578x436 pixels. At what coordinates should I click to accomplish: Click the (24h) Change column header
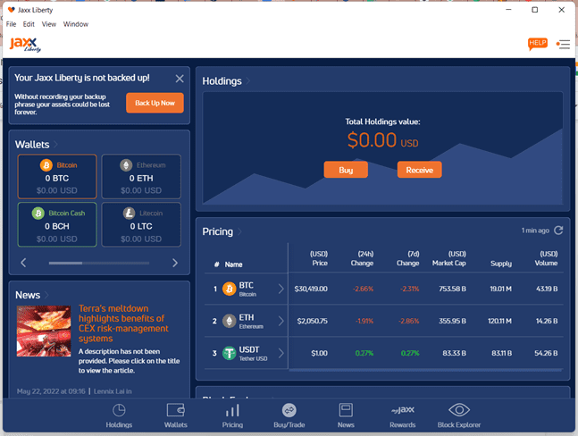click(x=362, y=258)
